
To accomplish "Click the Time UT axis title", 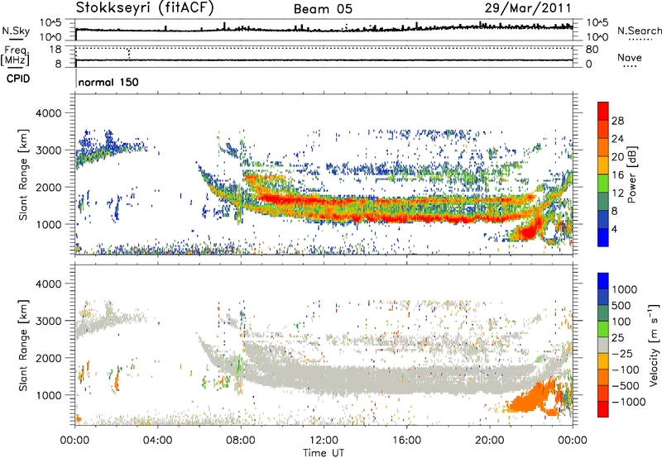I will 324,452.
